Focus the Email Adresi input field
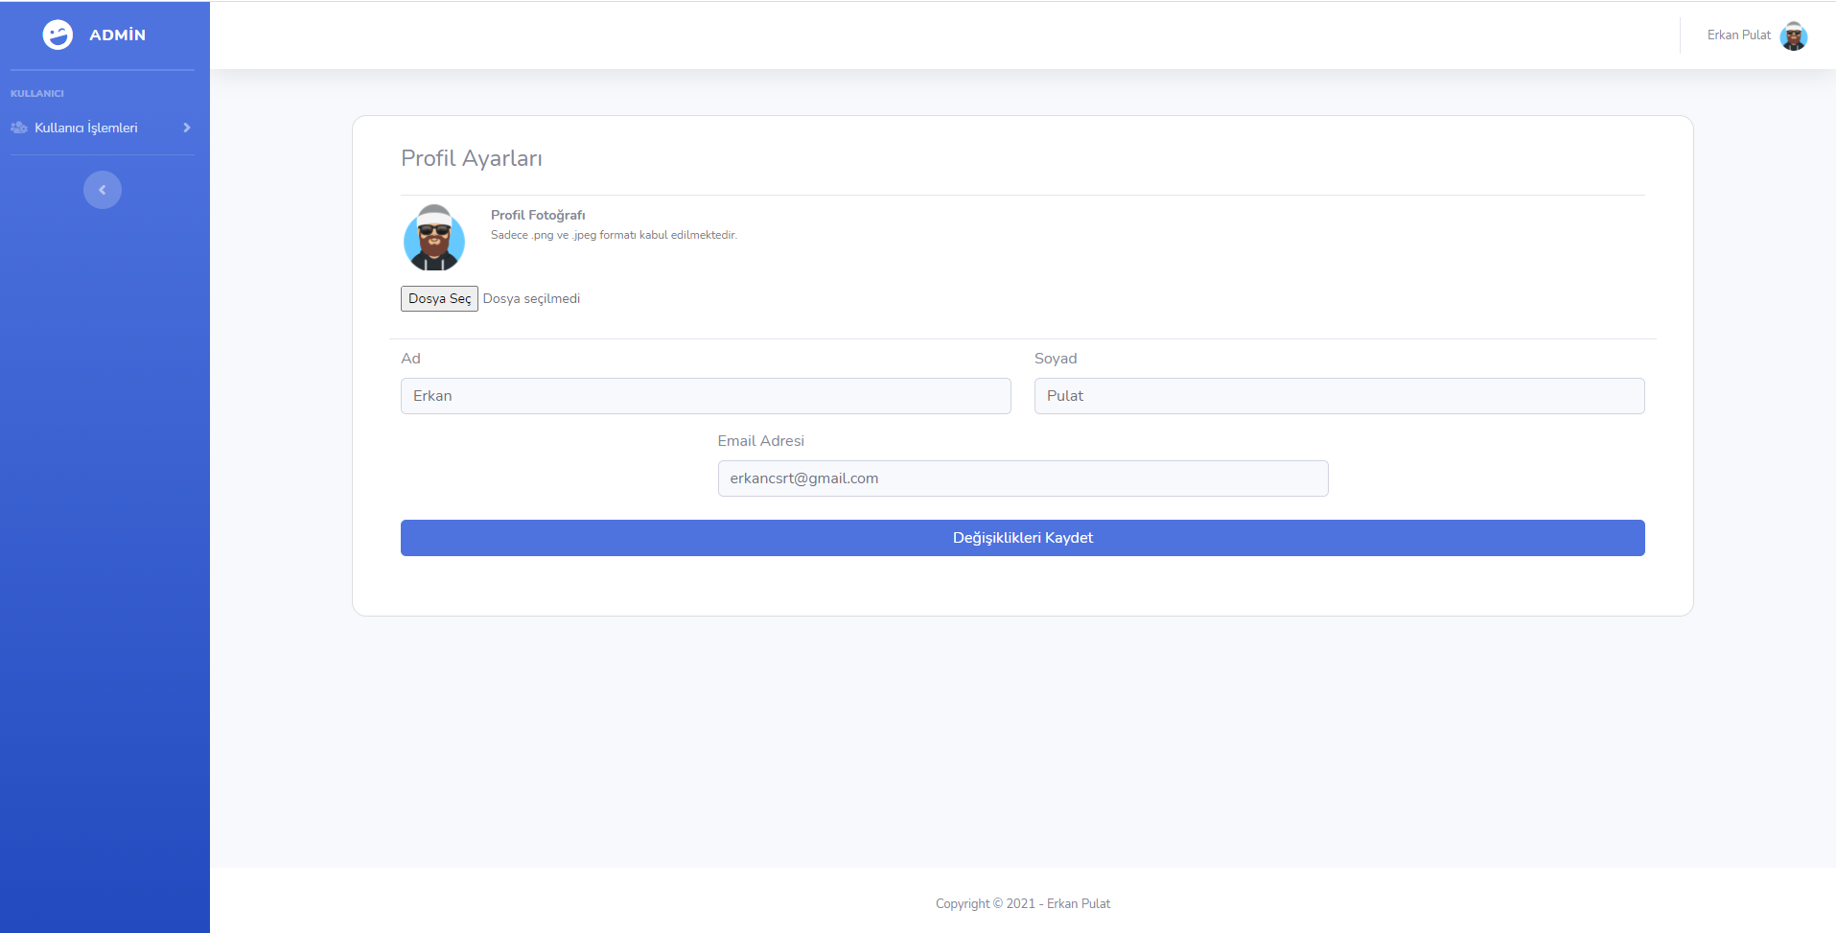Viewport: 1836px width, 933px height. pos(1023,478)
